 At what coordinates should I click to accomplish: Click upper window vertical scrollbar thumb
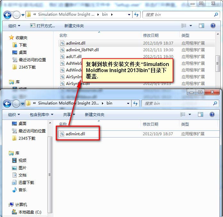[218, 63]
